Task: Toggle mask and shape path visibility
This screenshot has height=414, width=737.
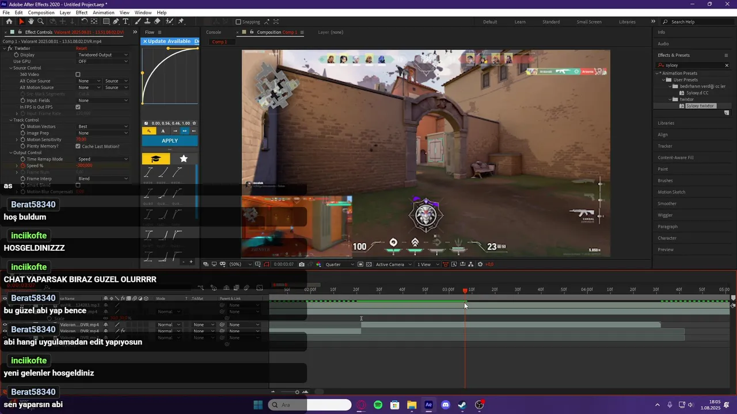Action: click(x=266, y=264)
